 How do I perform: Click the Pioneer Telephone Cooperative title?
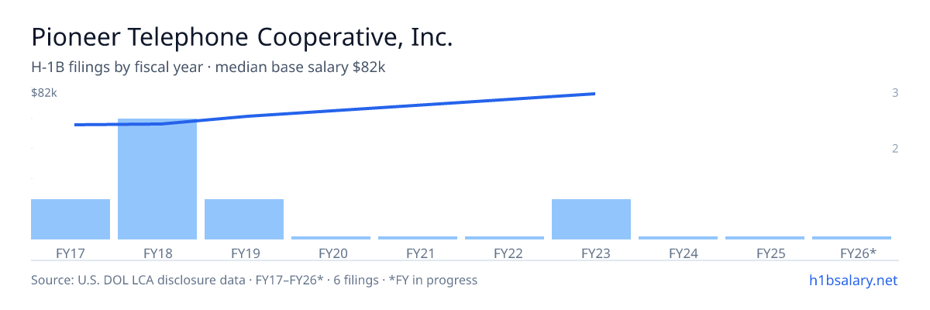242,37
